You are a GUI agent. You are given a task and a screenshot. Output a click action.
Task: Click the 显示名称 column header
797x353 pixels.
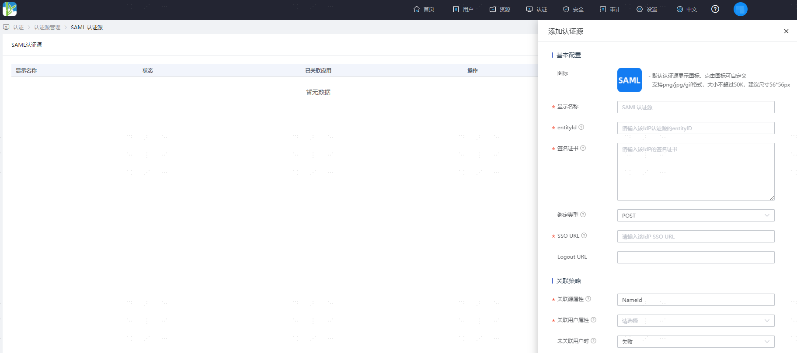26,70
